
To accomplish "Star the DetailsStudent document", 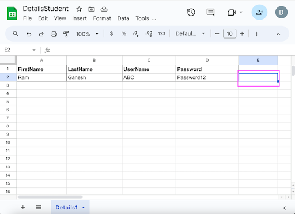I will (79, 9).
